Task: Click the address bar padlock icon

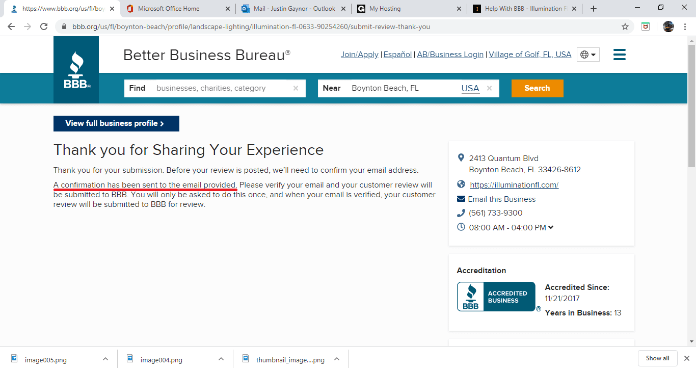Action: pos(64,26)
